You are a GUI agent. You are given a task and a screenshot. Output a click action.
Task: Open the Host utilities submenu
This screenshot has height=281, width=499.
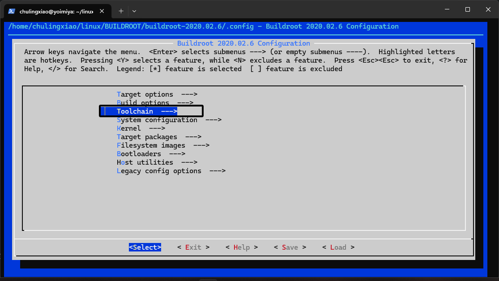(x=157, y=162)
